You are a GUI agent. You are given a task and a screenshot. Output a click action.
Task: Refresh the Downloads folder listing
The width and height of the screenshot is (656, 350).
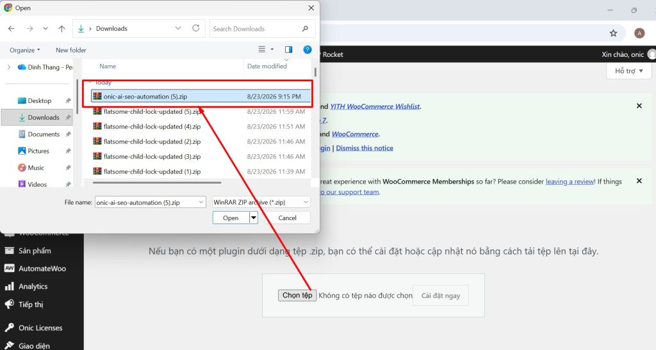pyautogui.click(x=196, y=28)
